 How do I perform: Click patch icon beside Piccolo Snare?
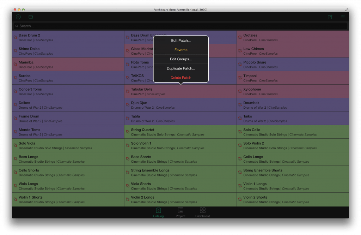240,64
